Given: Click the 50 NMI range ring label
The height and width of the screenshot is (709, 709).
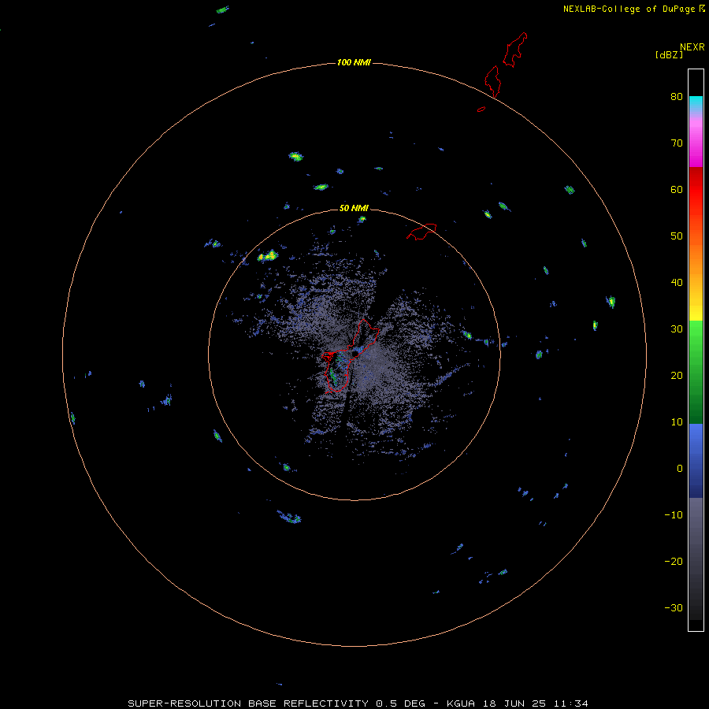Looking at the screenshot, I should coord(354,208).
